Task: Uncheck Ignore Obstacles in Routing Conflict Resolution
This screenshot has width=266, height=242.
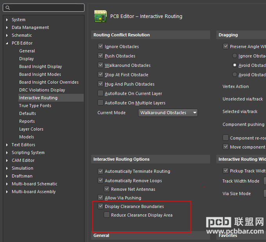Action: pos(101,46)
